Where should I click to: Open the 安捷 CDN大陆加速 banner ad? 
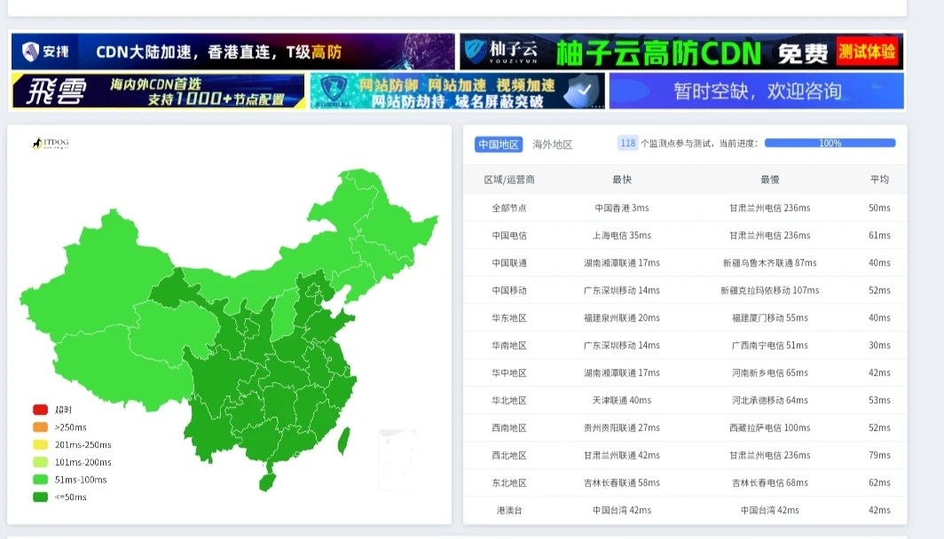click(233, 51)
